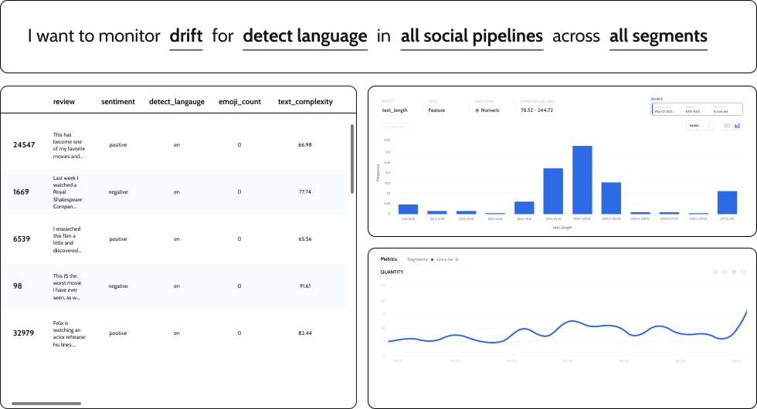Select the bar chart view icon

(x=738, y=126)
